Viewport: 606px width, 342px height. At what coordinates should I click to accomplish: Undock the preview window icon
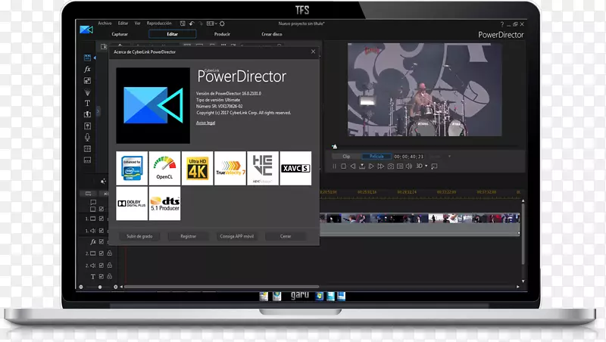(x=434, y=166)
